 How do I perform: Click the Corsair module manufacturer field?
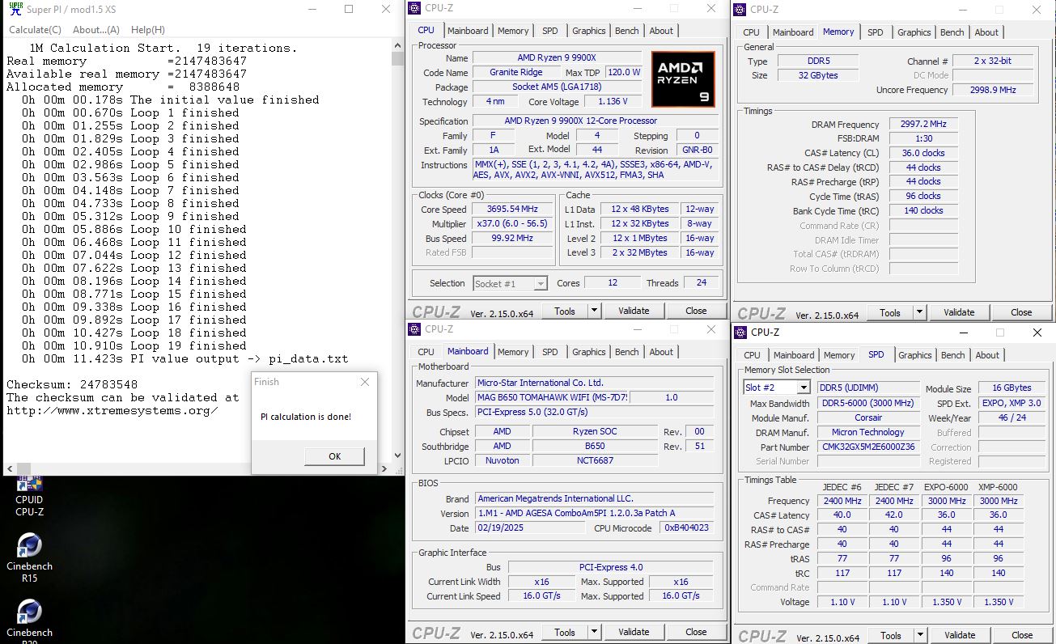(867, 418)
